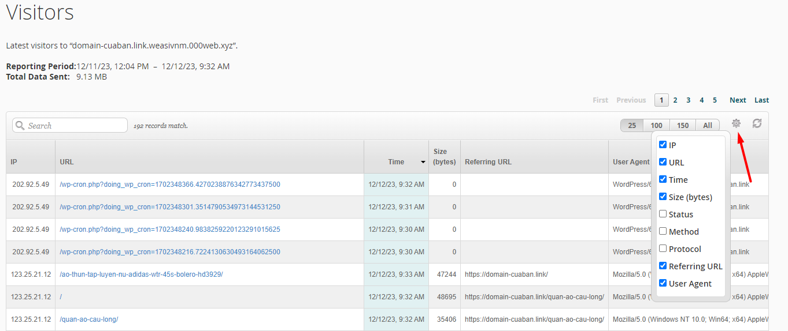Open the /quan-ao-cau-long/ URL link
This screenshot has width=788, height=331.
[89, 319]
